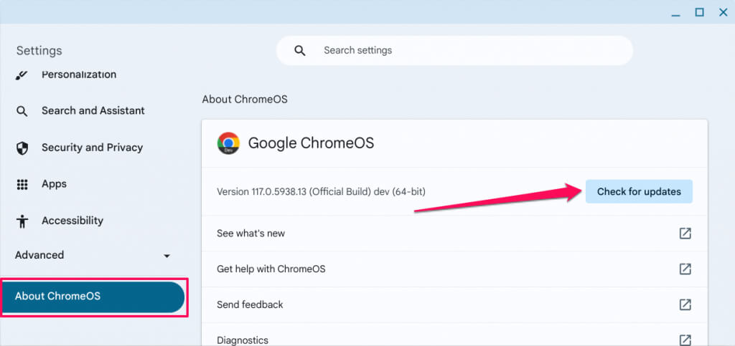
Task: Click the Security and Privacy shield icon
Action: coord(22,148)
